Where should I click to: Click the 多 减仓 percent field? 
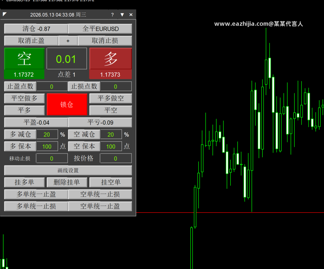(47, 134)
